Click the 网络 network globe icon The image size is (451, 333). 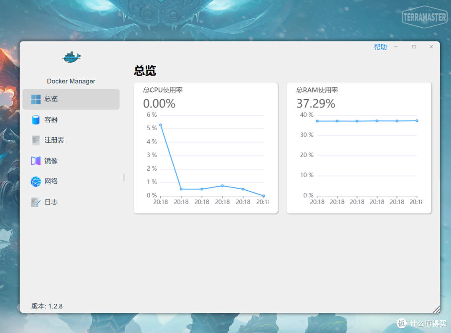(x=35, y=182)
